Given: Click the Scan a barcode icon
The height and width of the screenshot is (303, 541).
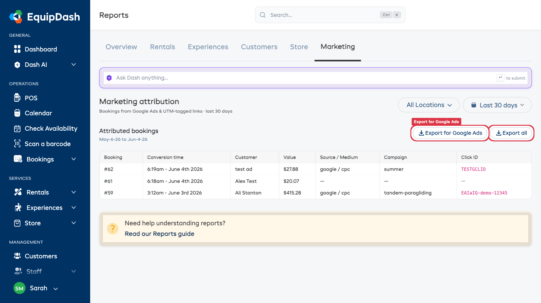Looking at the screenshot, I should point(17,144).
